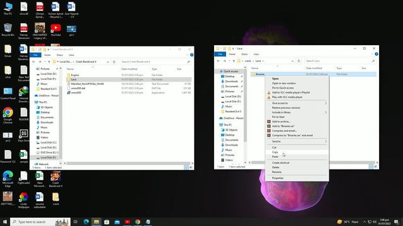Click Up arrow in Lava window
This screenshot has width=403, height=226.
point(234,61)
